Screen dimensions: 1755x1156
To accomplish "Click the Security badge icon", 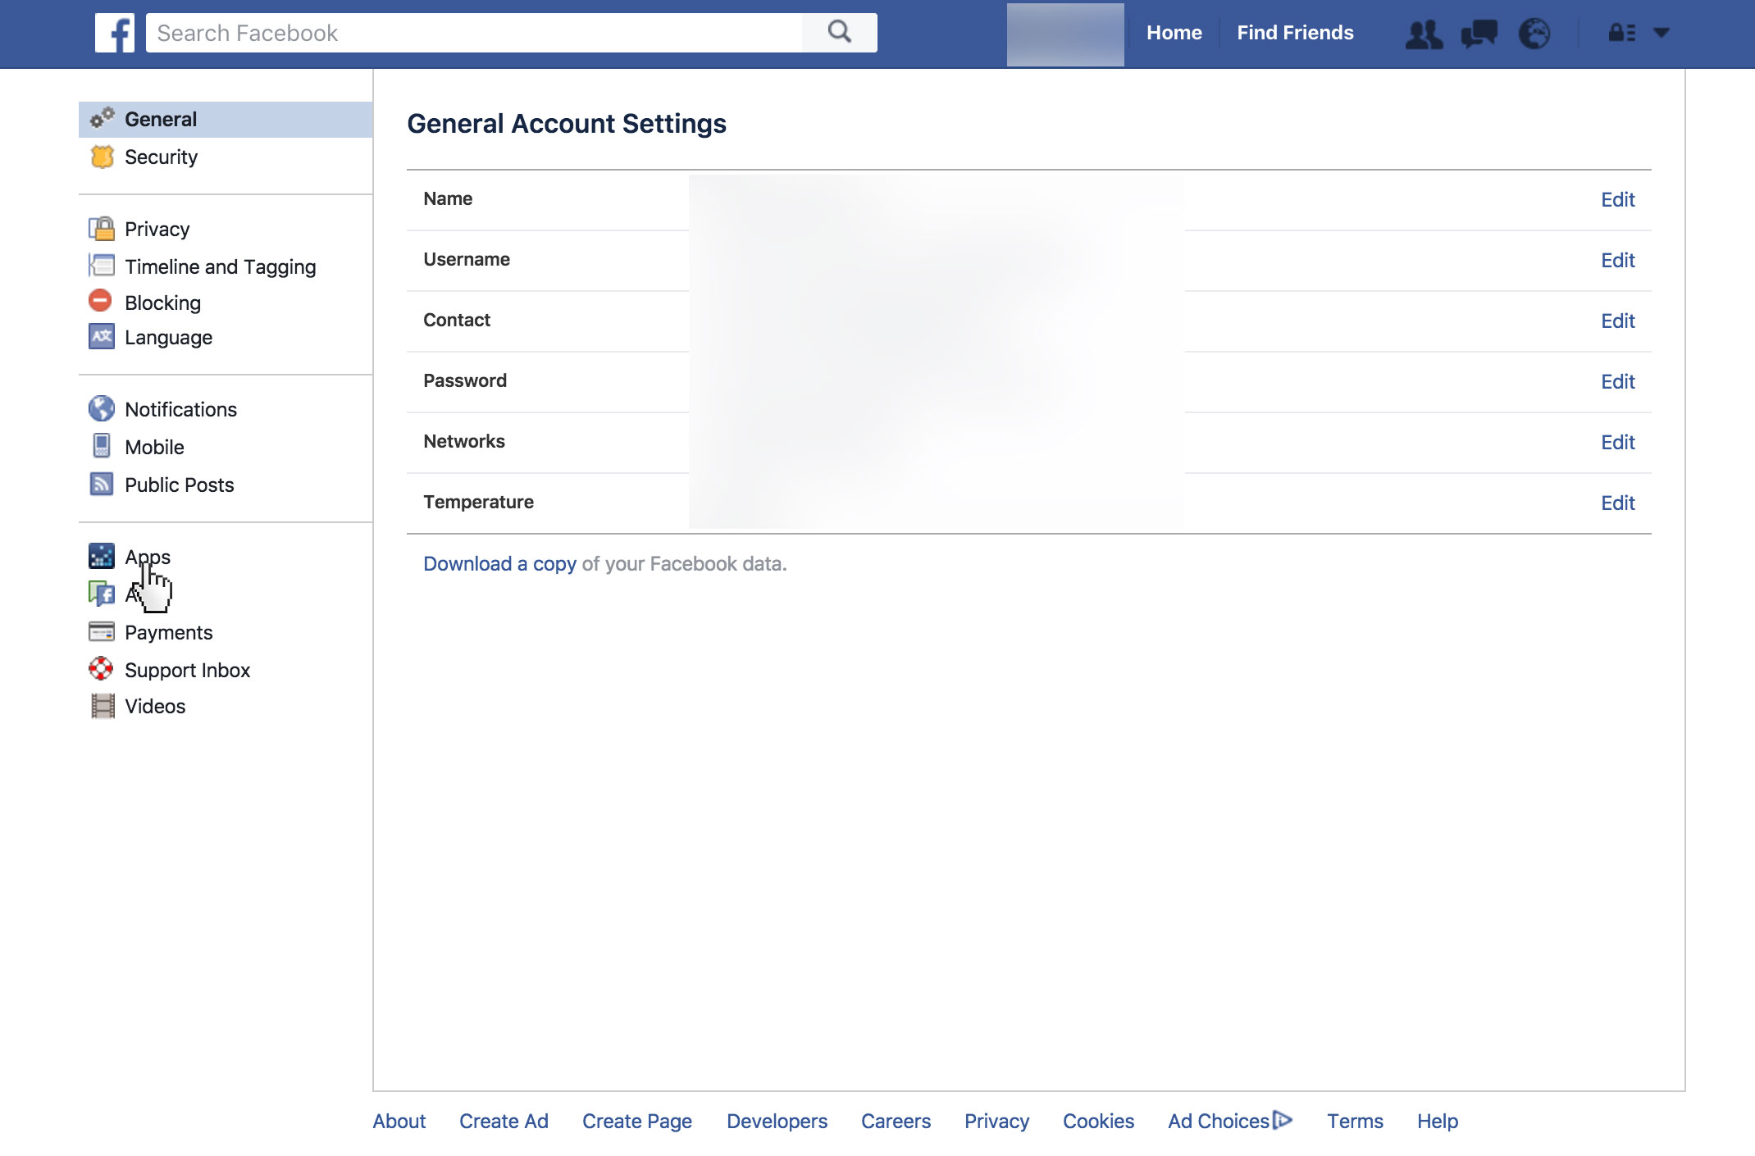I will 102,157.
